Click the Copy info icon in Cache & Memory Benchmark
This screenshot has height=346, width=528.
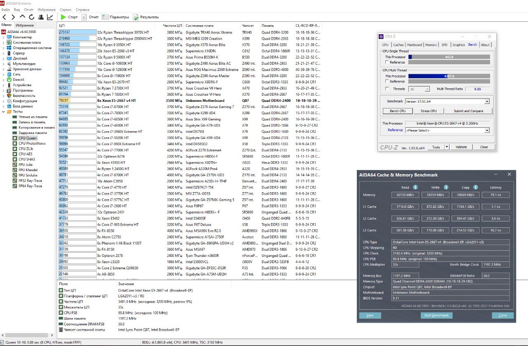click(475, 187)
